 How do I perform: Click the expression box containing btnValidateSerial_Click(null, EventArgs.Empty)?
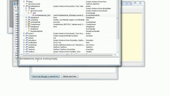[x=69, y=61]
